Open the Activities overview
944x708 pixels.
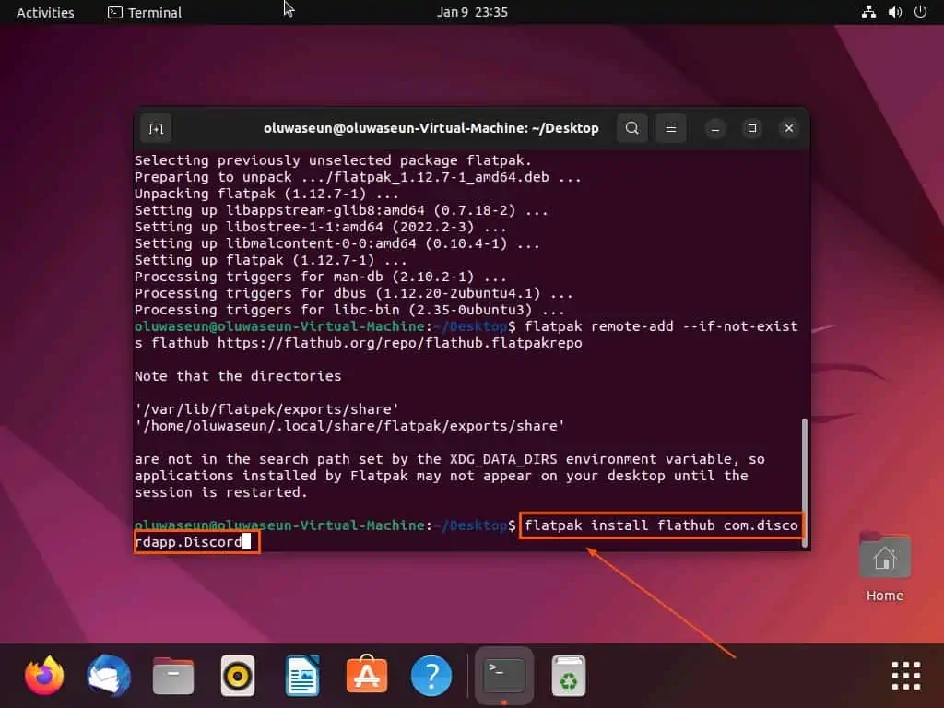pyautogui.click(x=45, y=12)
